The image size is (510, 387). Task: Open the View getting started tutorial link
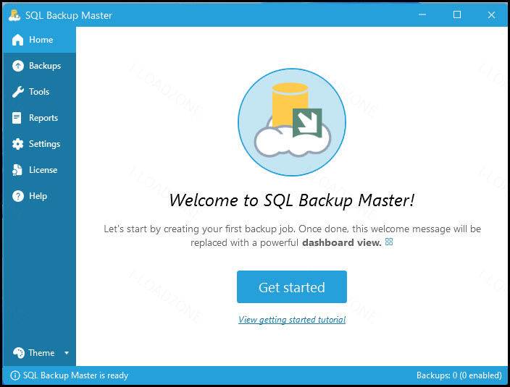[292, 320]
